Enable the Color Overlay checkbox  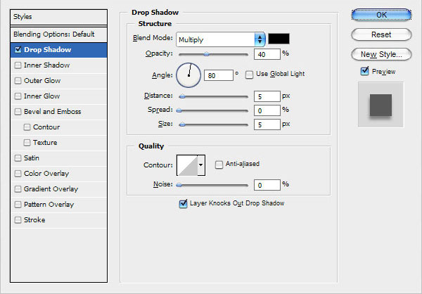(x=18, y=174)
